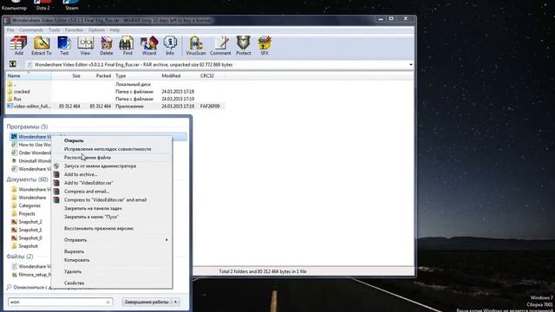Click the Extract To toolbar icon
555x312 pixels.
(42, 46)
